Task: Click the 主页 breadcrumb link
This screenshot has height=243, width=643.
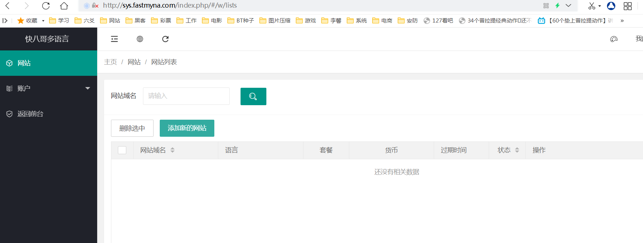Action: [110, 62]
